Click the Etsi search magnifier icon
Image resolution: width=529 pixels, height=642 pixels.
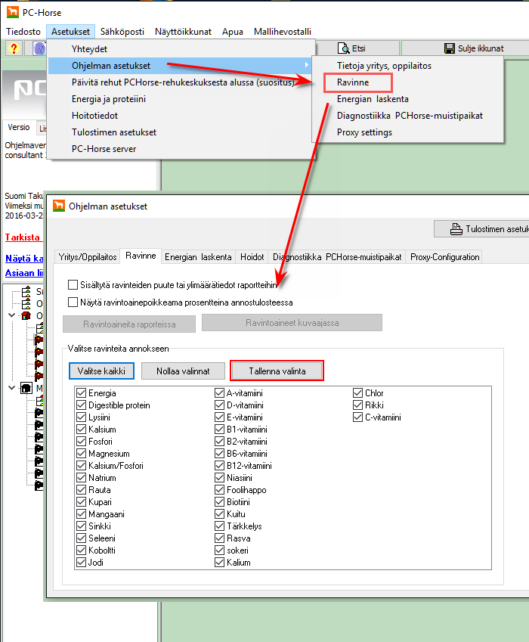342,48
